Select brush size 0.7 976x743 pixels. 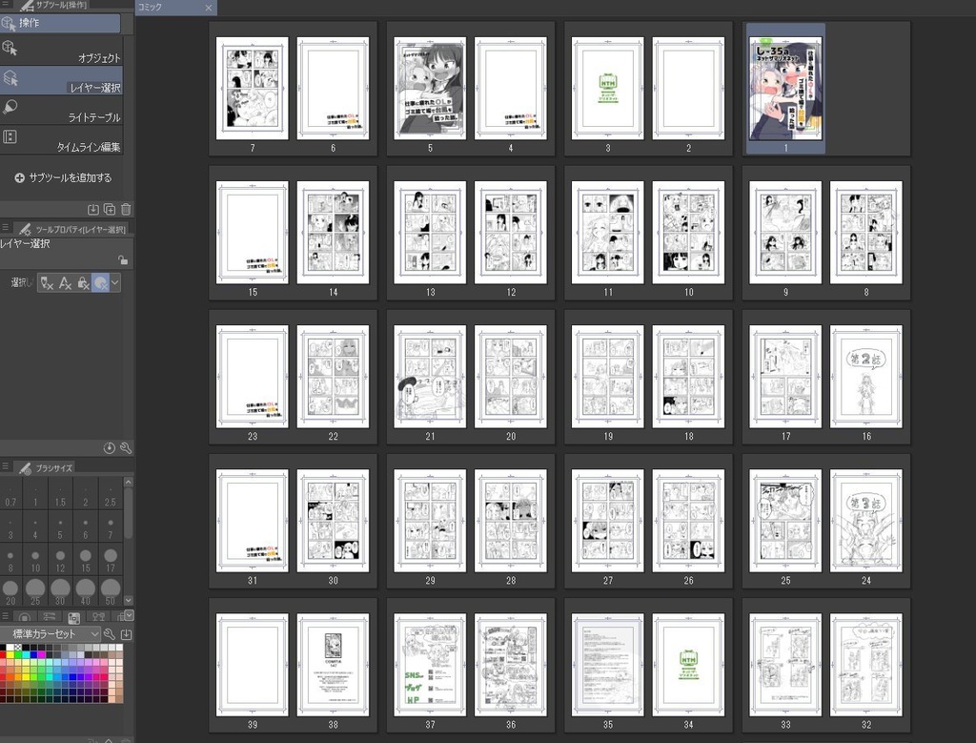[10, 492]
